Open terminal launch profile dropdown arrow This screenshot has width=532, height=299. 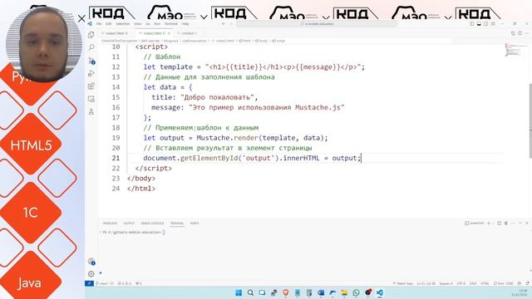494,223
